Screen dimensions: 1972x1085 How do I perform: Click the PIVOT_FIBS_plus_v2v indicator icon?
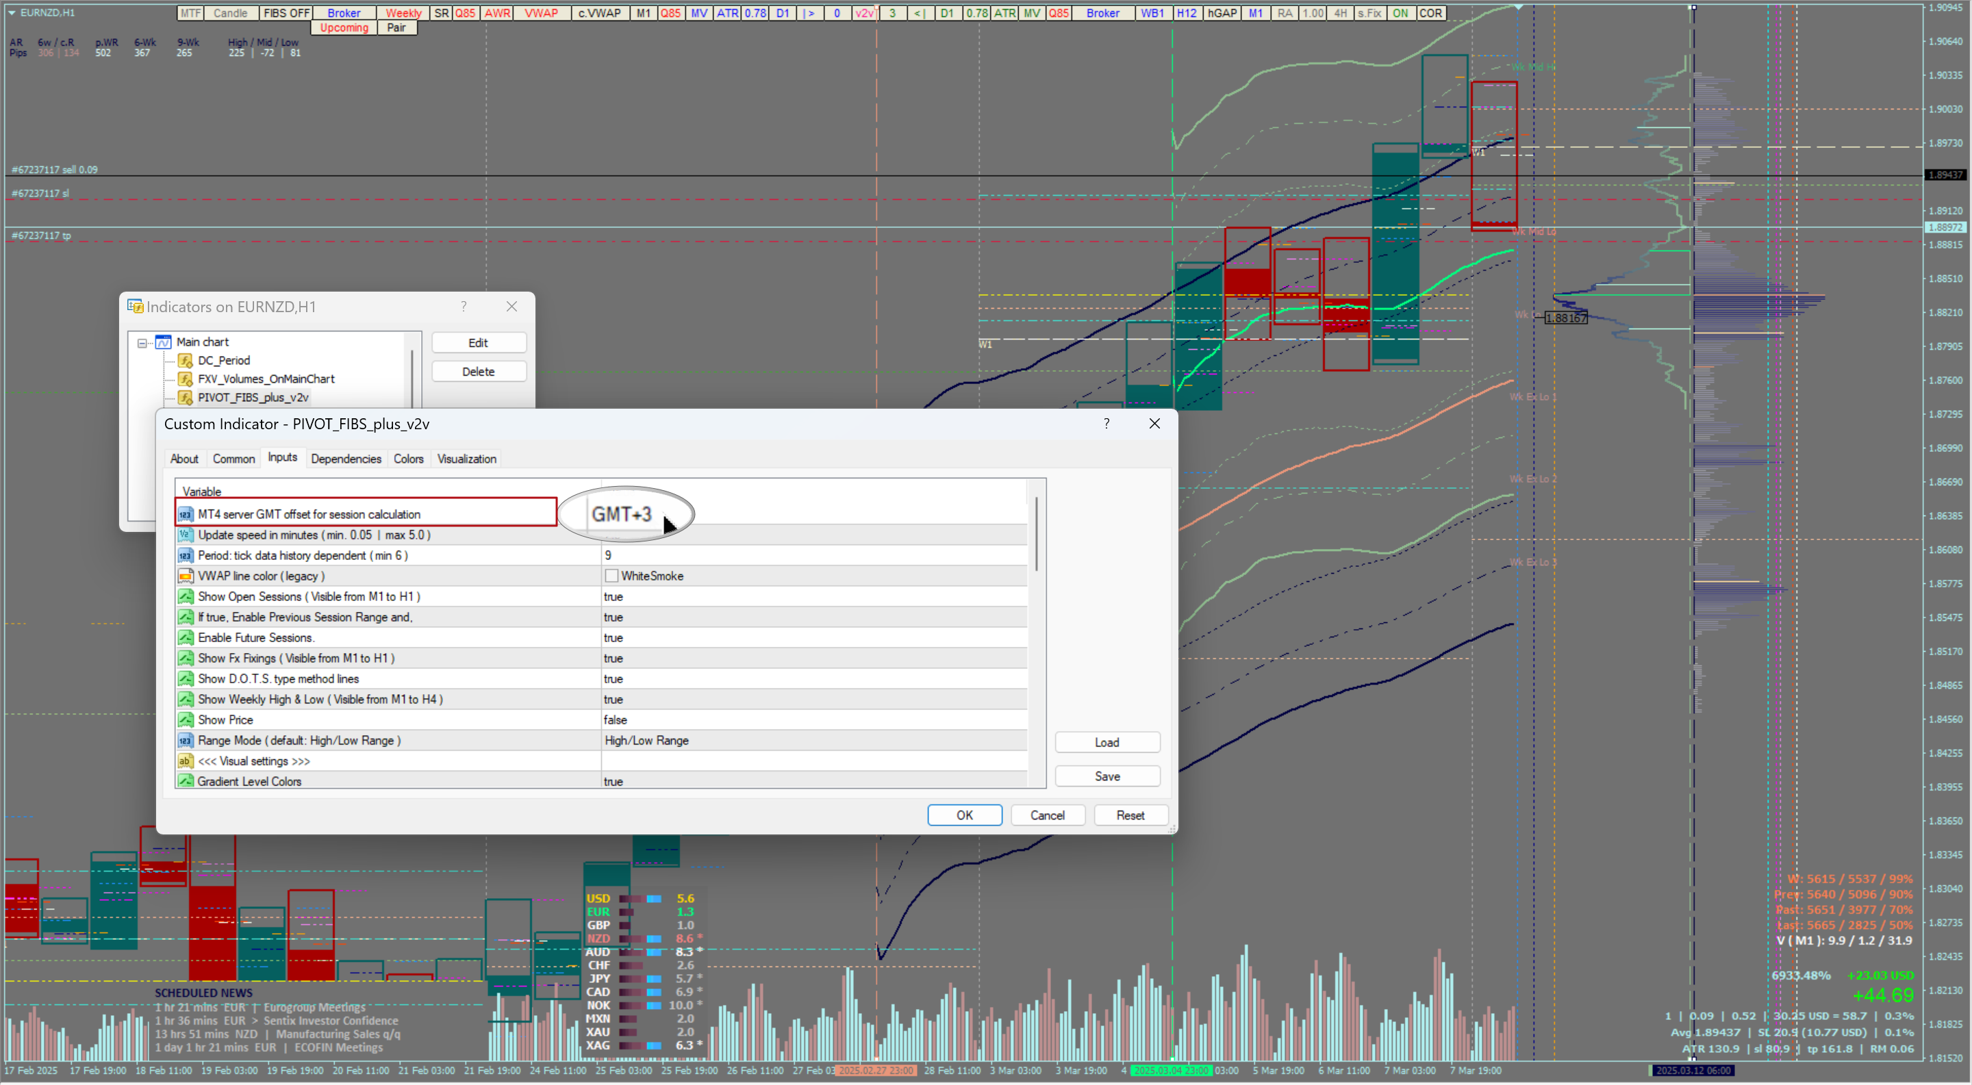click(x=186, y=397)
